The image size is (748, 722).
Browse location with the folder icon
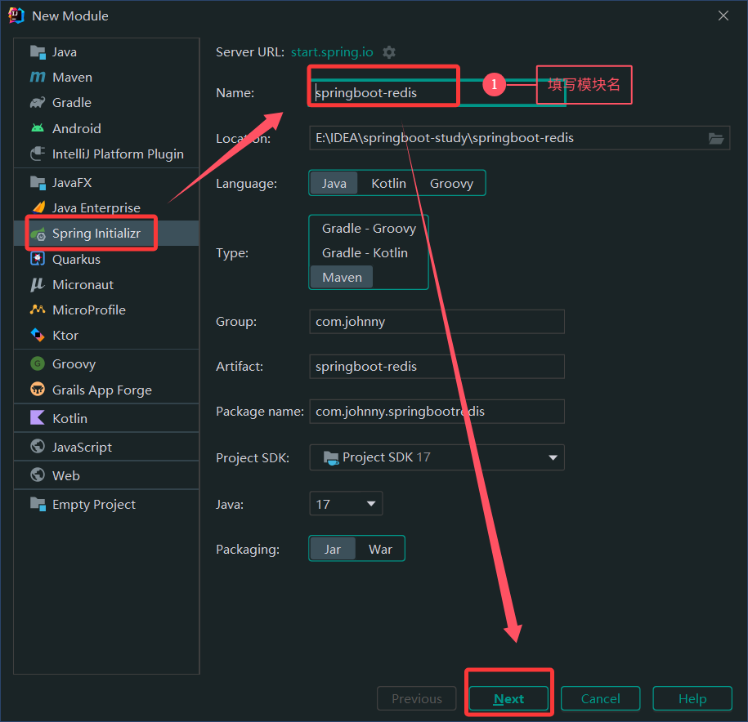[x=716, y=138]
